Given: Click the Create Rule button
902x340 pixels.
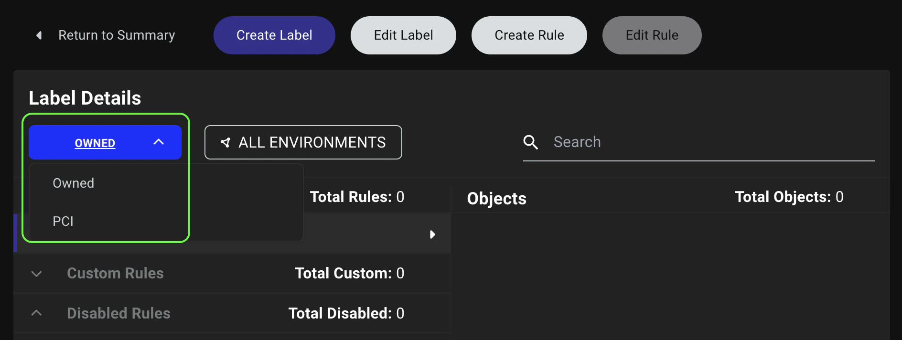Looking at the screenshot, I should tap(529, 35).
